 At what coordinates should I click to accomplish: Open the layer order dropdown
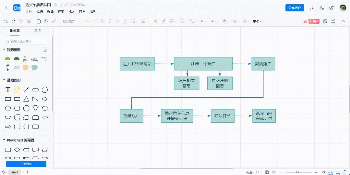click(225, 21)
